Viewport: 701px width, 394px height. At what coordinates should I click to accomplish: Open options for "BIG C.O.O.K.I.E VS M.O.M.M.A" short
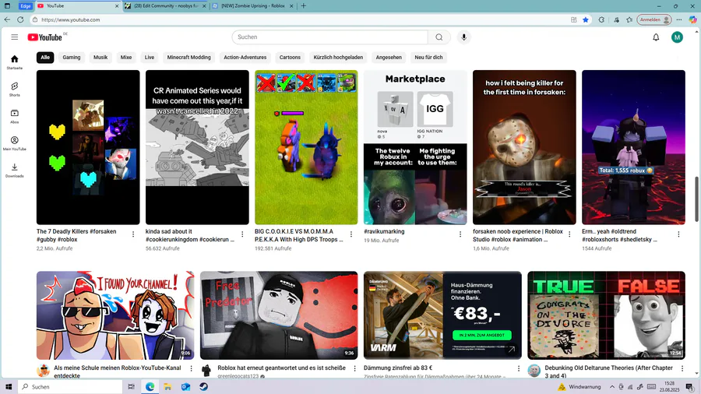(x=351, y=234)
